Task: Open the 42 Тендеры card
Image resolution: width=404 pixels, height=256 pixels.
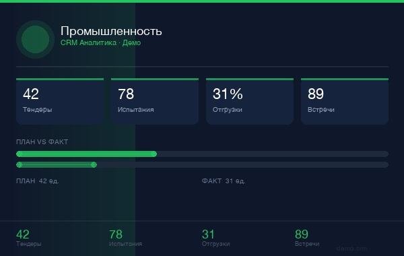Action: point(60,101)
